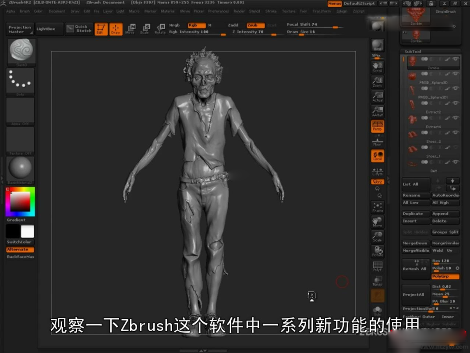This screenshot has width=470, height=353.
Task: Click the Duplicate subtool button
Action: click(x=415, y=214)
